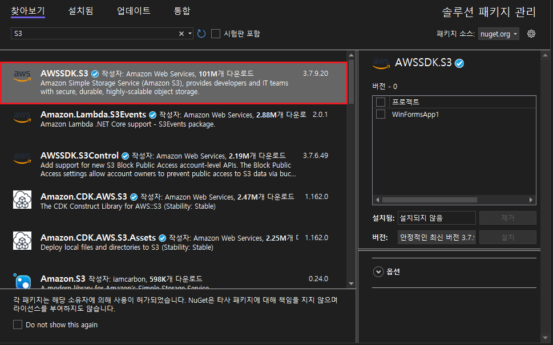Click the AWSSDK.S3Control package logo
The height and width of the screenshot is (345, 553).
tap(22, 158)
